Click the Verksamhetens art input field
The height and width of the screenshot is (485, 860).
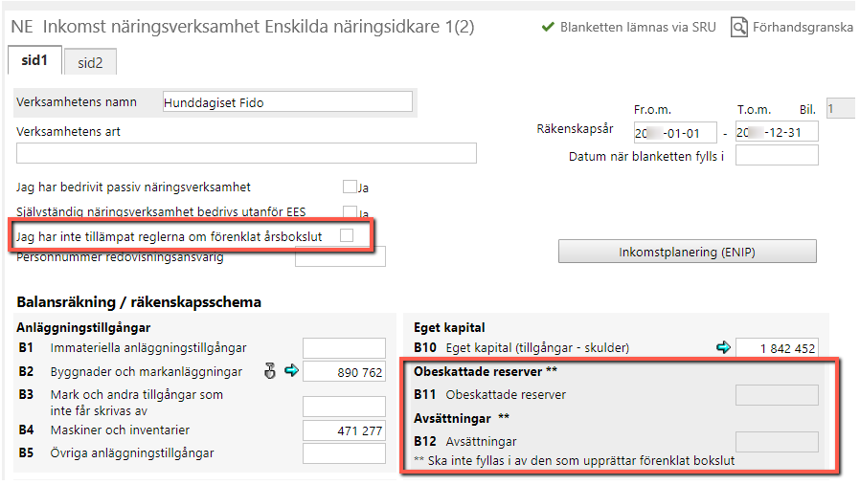click(x=246, y=153)
